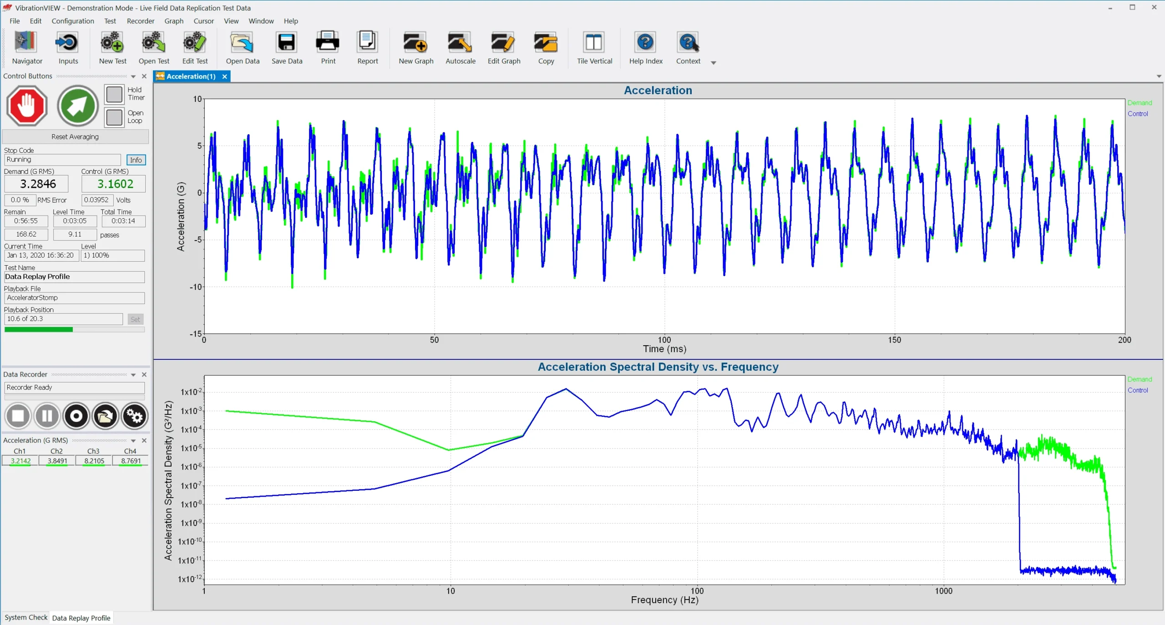Toggle the Hold Timer checkbox

pos(114,94)
